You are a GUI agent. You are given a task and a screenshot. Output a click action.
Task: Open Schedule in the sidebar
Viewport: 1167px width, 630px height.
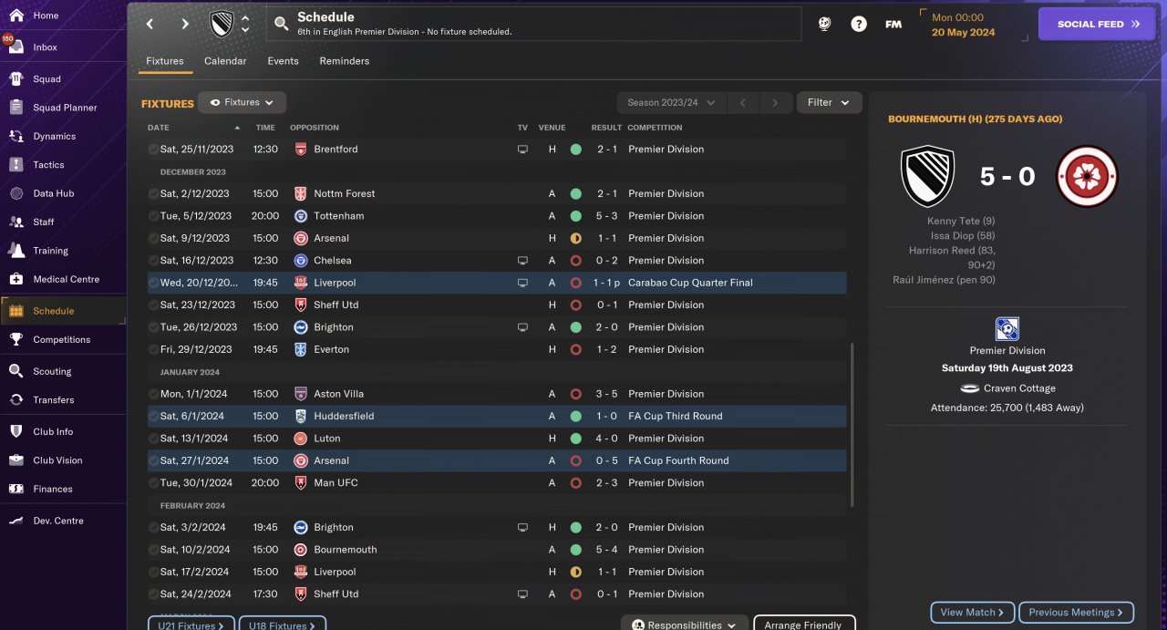click(x=63, y=311)
